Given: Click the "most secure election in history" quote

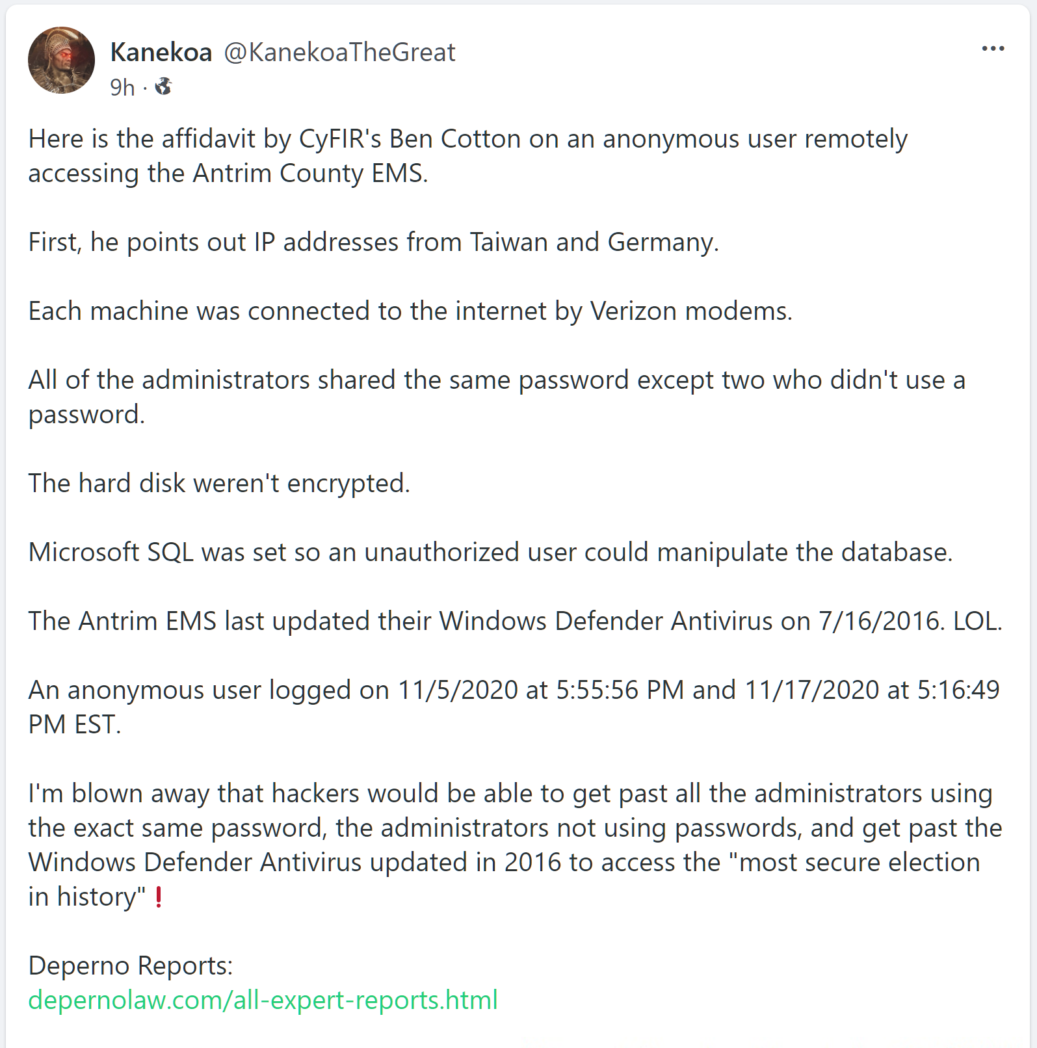Looking at the screenshot, I should tap(858, 863).
